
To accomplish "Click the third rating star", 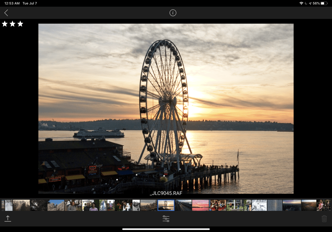I will 20,24.
